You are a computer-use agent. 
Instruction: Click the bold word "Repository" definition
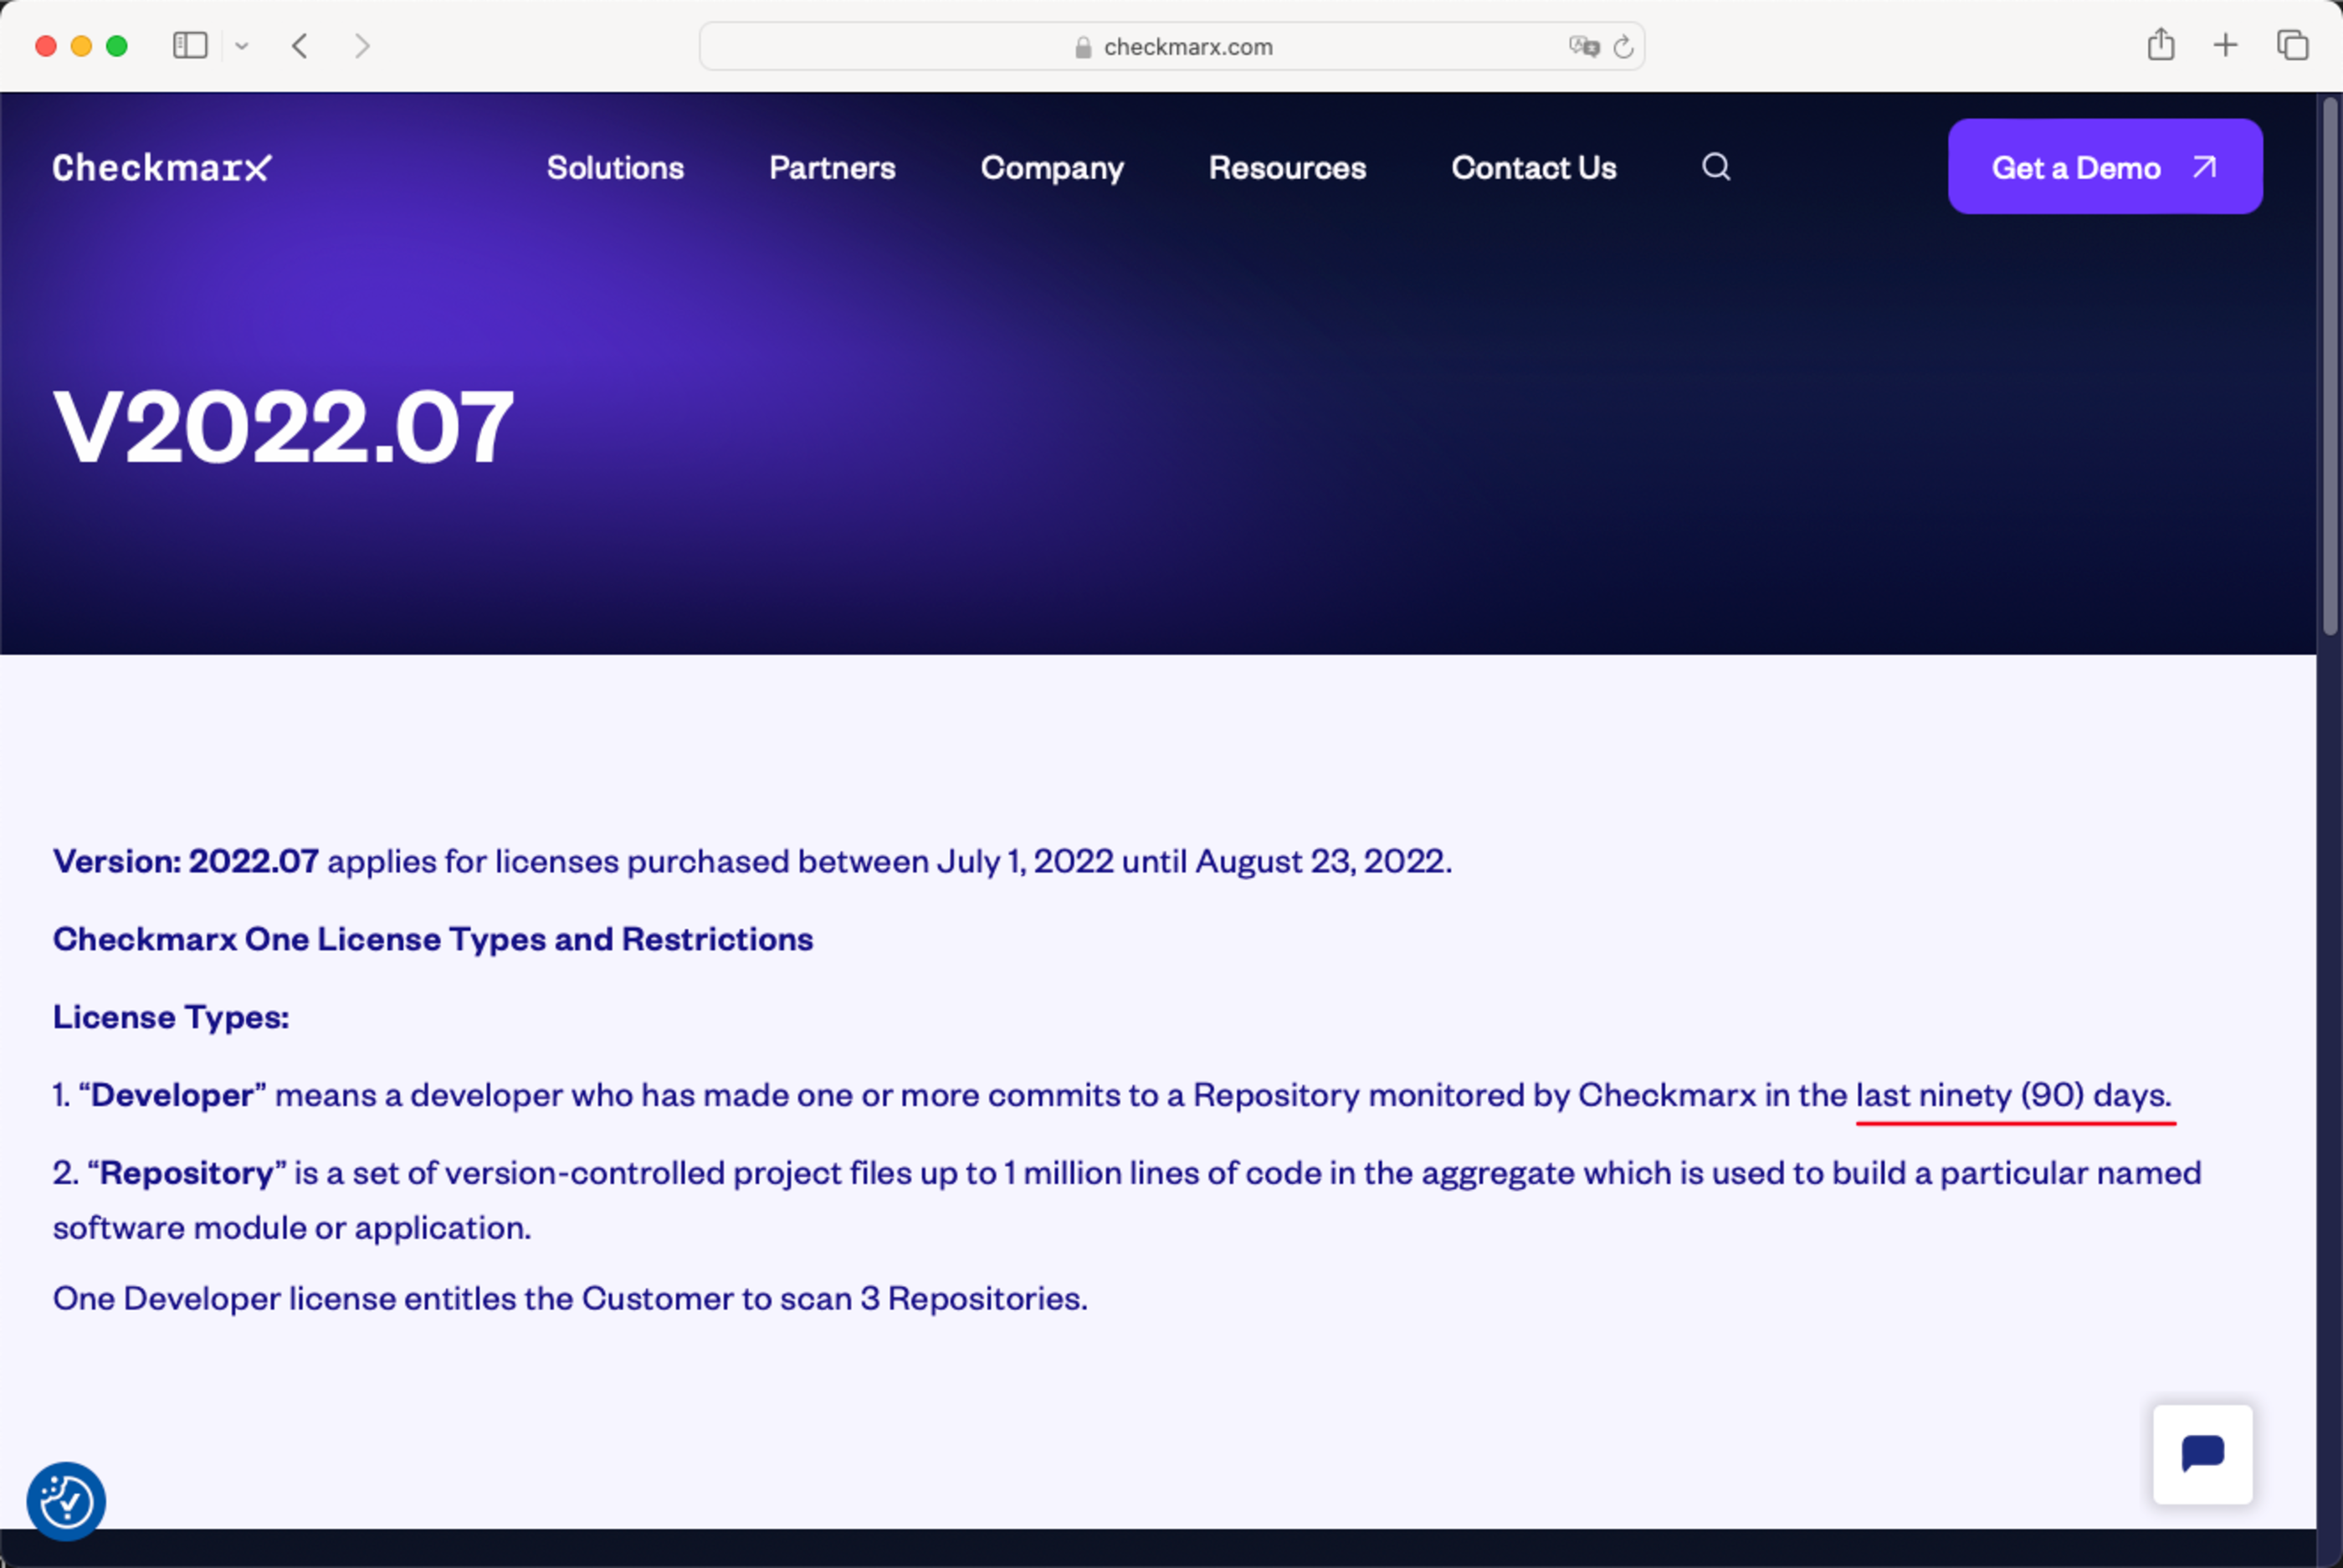point(187,1173)
